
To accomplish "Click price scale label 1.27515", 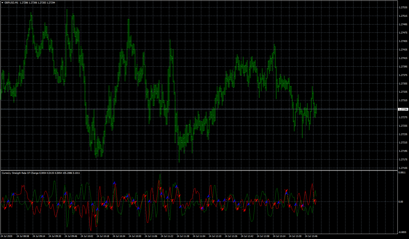I will coord(403,16).
